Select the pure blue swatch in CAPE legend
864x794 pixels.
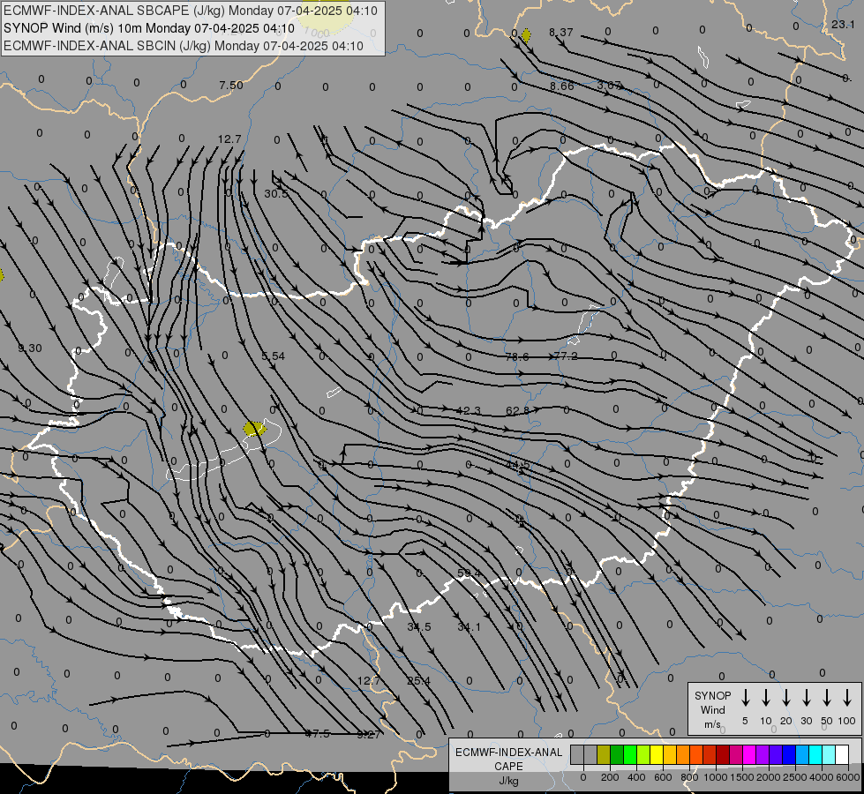click(788, 754)
